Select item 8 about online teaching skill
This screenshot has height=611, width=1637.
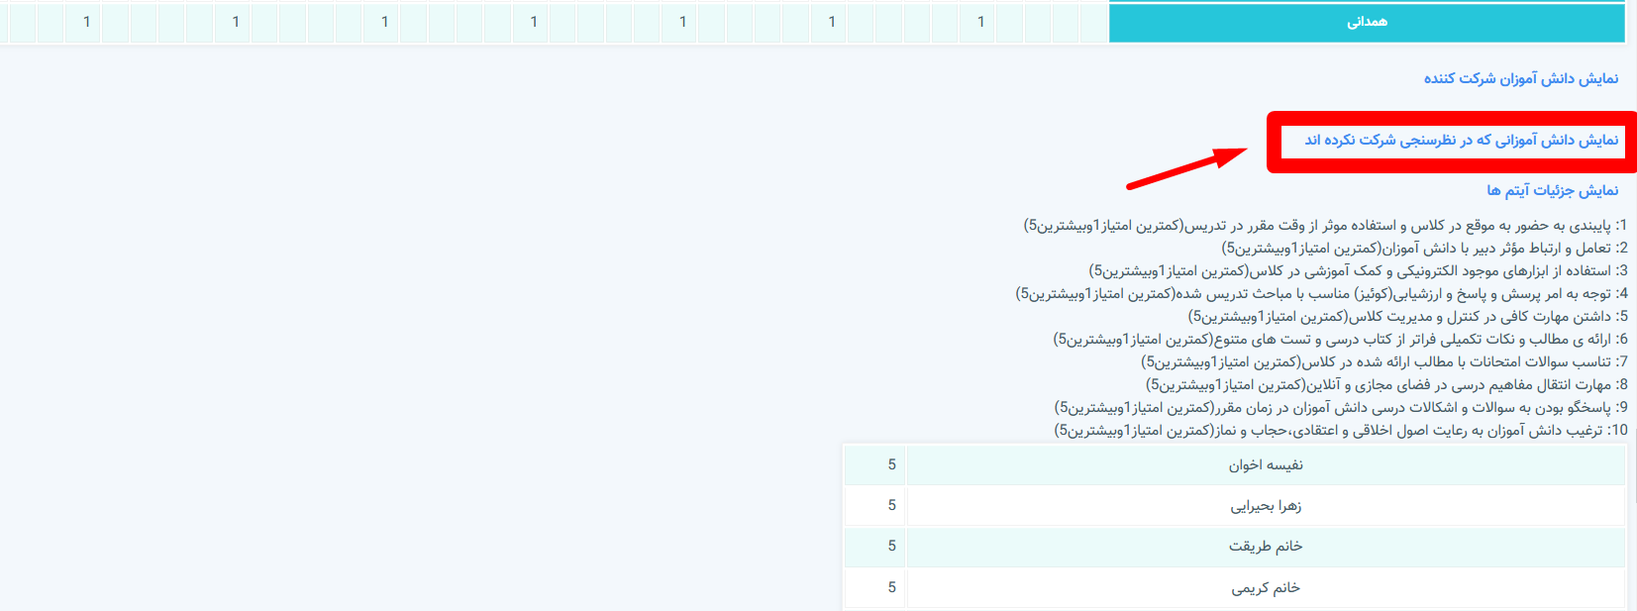tap(1385, 385)
